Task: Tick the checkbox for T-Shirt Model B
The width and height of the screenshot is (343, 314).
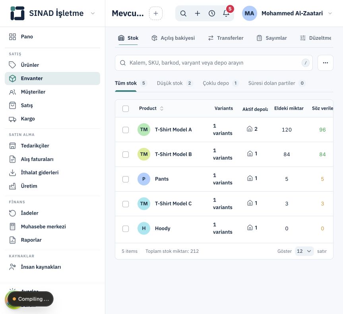Action: pos(126,155)
